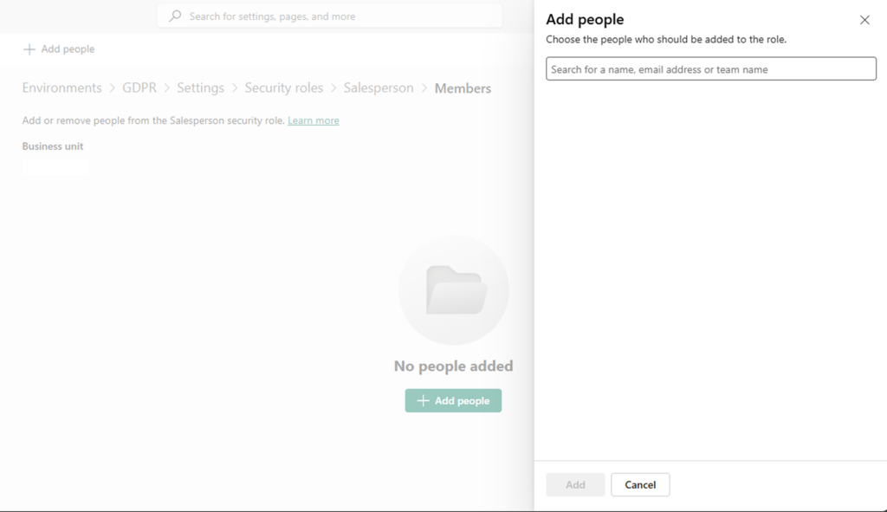The image size is (887, 512).
Task: Open the Environments breadcrumb
Action: point(62,88)
